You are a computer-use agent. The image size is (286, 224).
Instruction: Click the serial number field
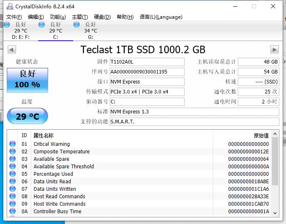(147, 72)
